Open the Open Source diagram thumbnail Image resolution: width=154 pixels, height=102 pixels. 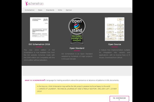tap(114, 29)
